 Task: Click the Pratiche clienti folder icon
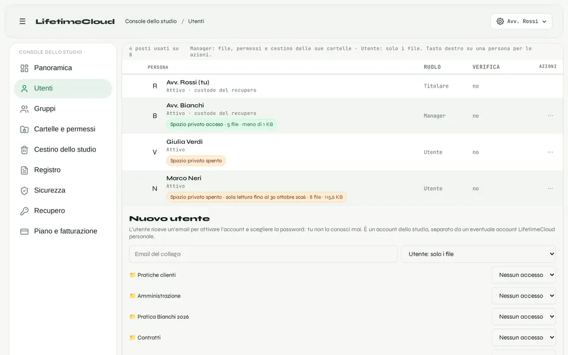[132, 275]
